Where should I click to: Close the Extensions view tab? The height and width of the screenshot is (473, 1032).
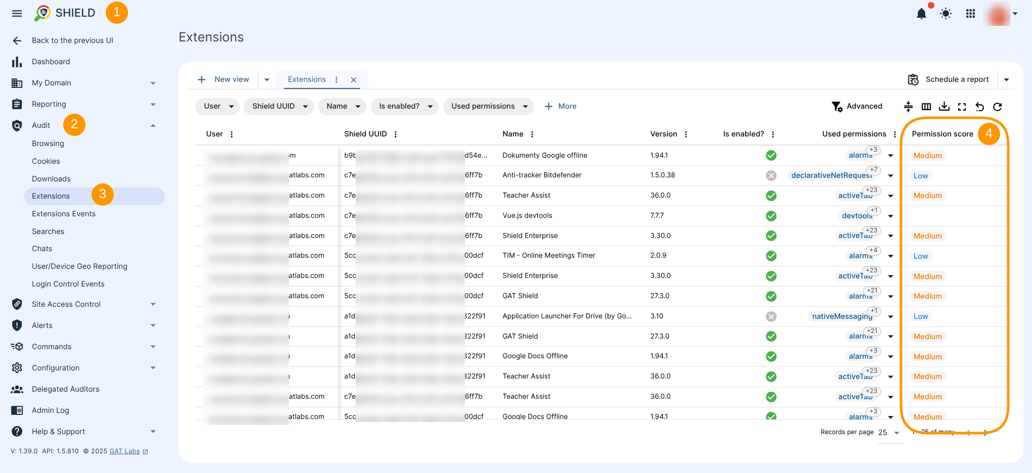354,80
